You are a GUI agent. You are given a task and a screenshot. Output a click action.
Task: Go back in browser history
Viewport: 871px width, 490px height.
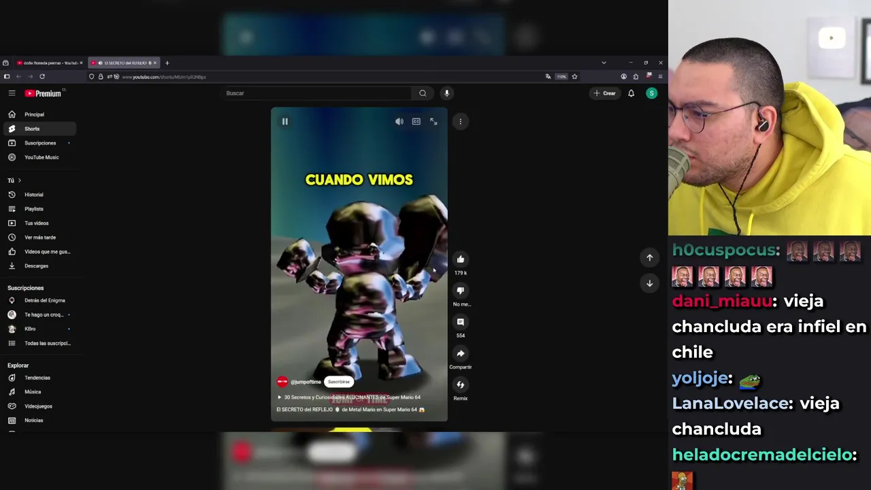[x=18, y=77]
